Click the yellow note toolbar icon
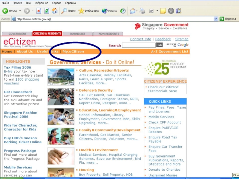This screenshot has width=239, height=179. tap(163, 11)
